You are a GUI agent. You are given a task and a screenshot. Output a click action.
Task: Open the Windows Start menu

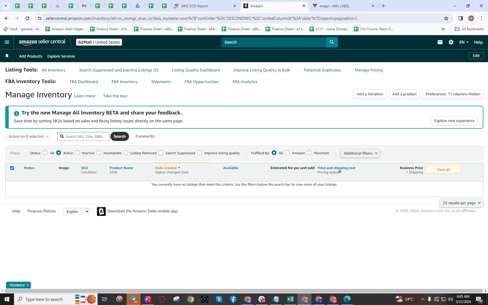click(x=7, y=299)
